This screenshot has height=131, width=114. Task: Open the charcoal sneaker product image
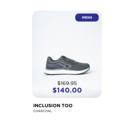[x=67, y=65]
